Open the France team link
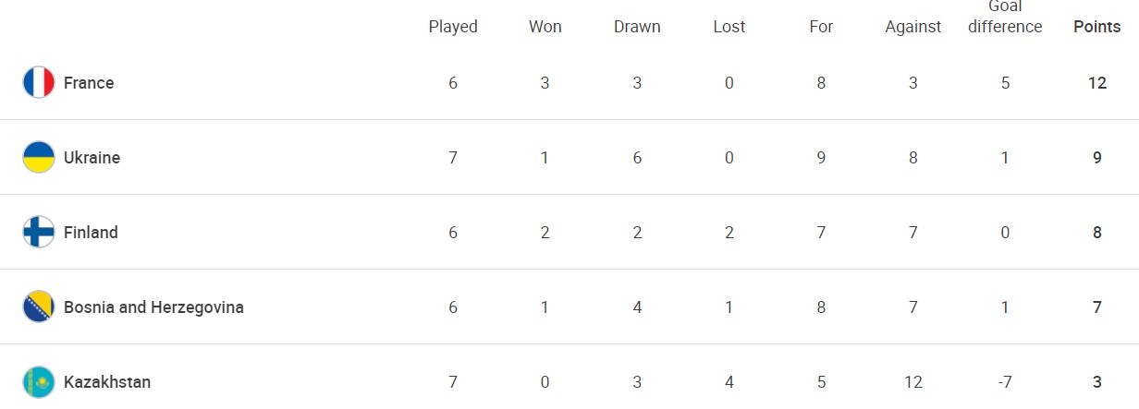Viewport: 1139px width, 409px height. pyautogui.click(x=89, y=83)
